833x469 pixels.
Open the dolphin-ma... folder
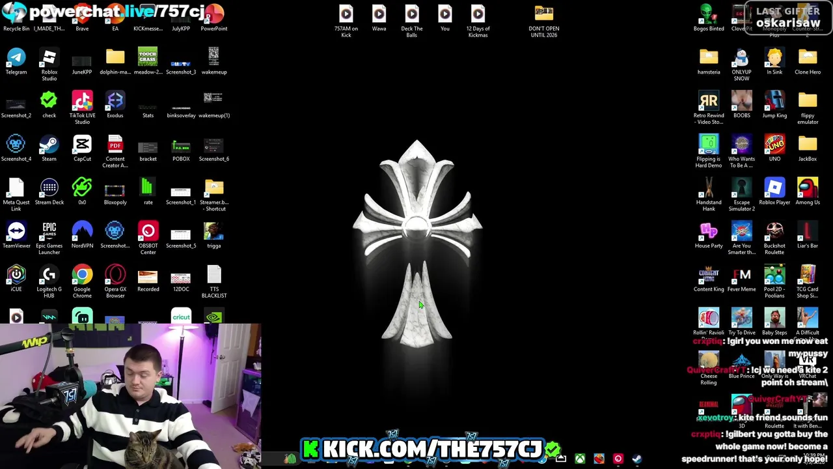pyautogui.click(x=115, y=61)
